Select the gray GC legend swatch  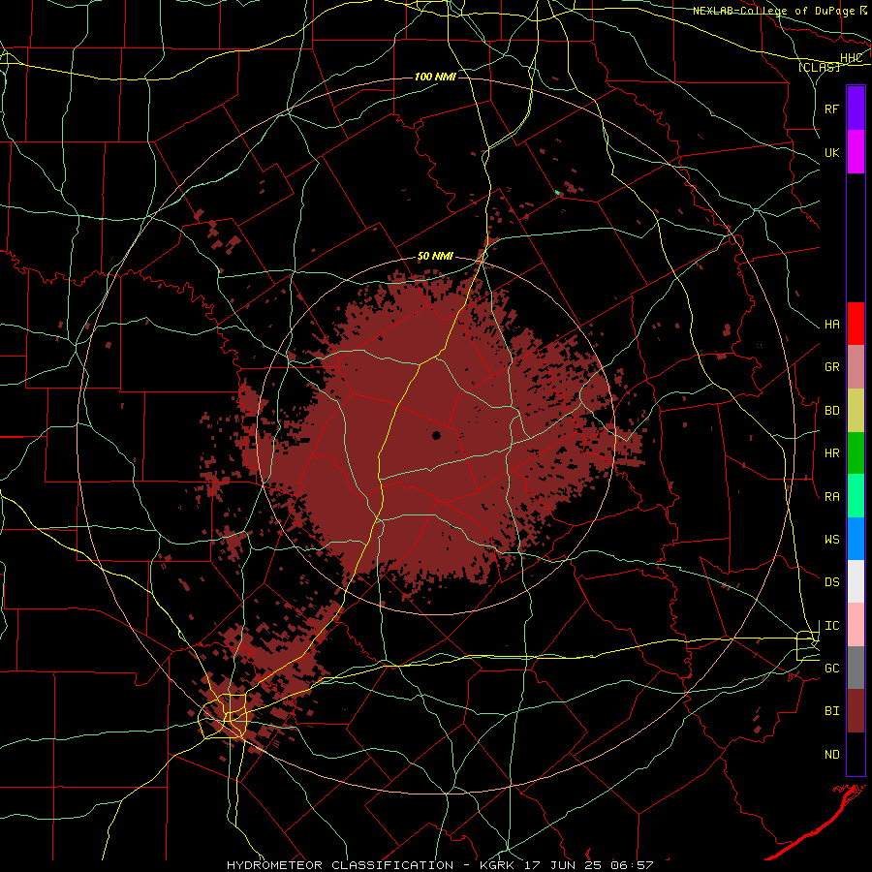856,668
